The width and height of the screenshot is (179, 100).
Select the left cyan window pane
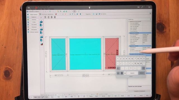[x=58, y=54]
